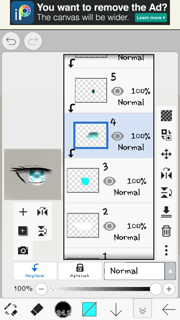Select the Move/Transform arrows icon
The width and height of the screenshot is (180, 320).
pos(166,154)
